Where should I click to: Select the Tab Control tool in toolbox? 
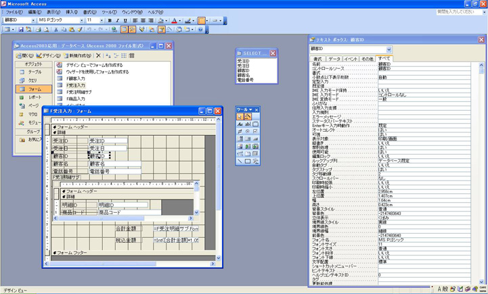pos(248,153)
